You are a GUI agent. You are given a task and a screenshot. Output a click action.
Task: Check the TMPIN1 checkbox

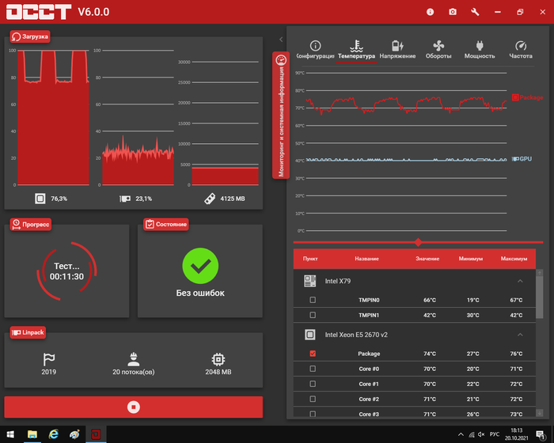(x=313, y=315)
